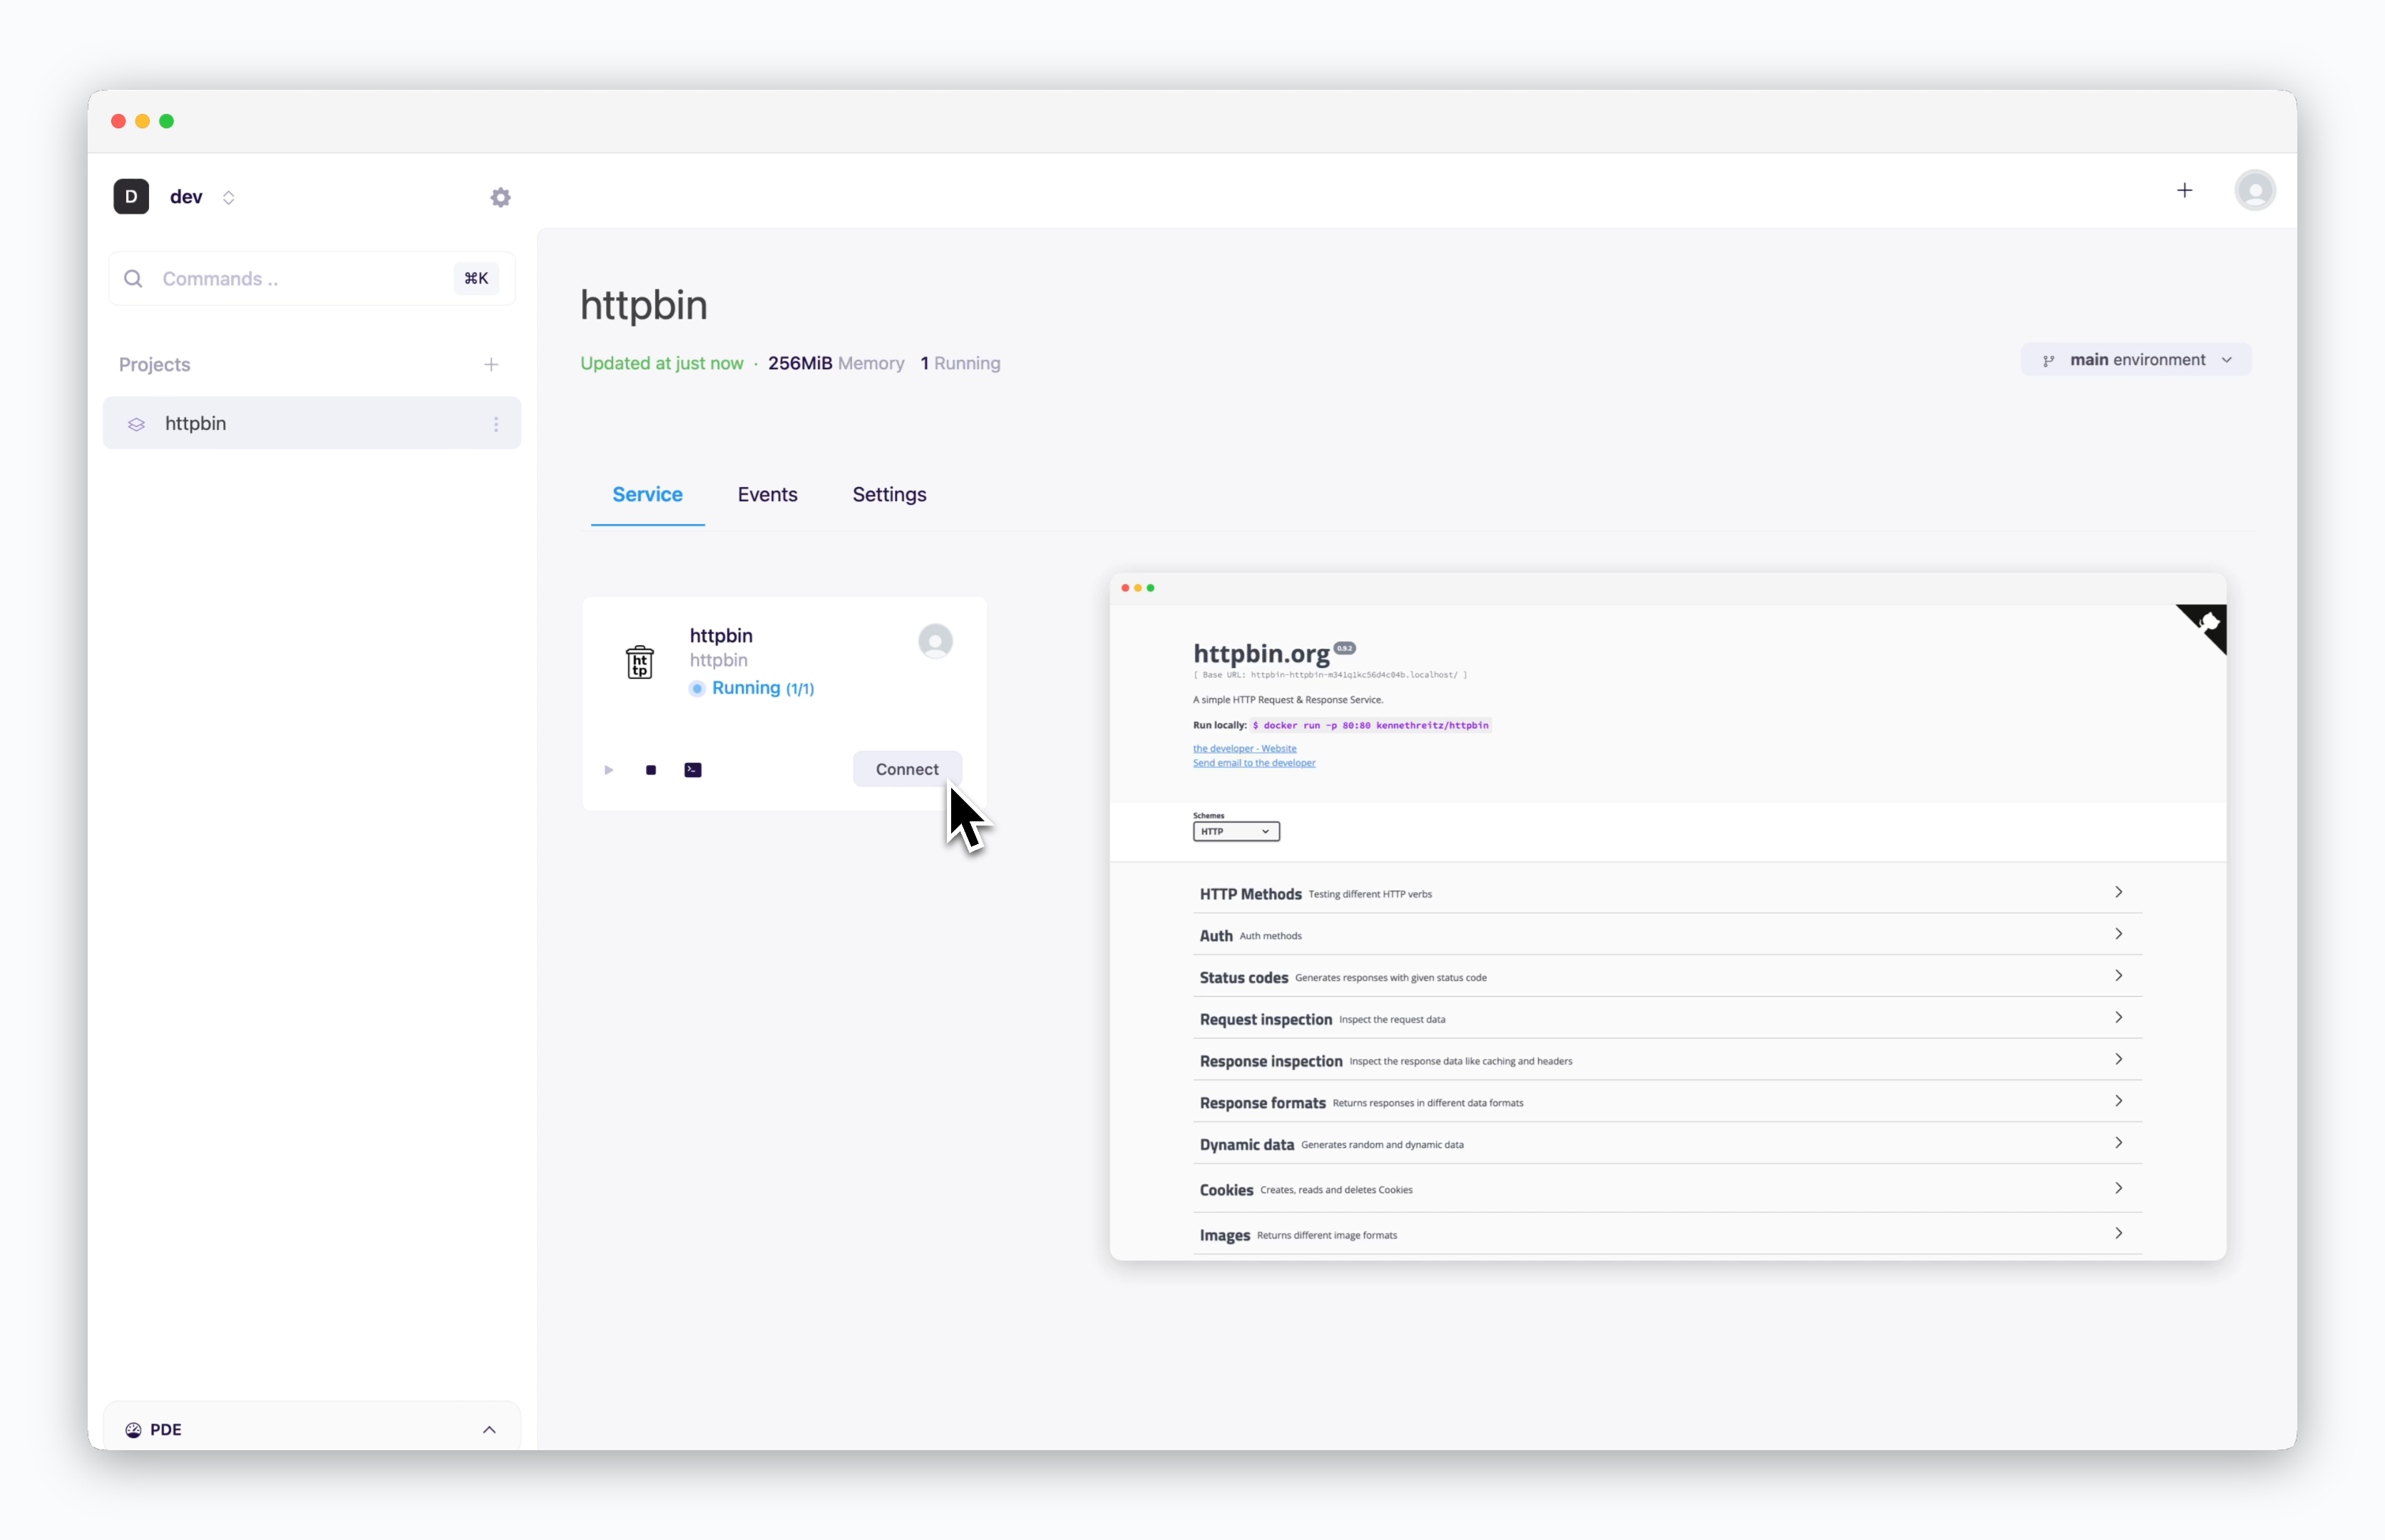The width and height of the screenshot is (2385, 1540).
Task: Focus the Commands search field
Action: (x=312, y=278)
